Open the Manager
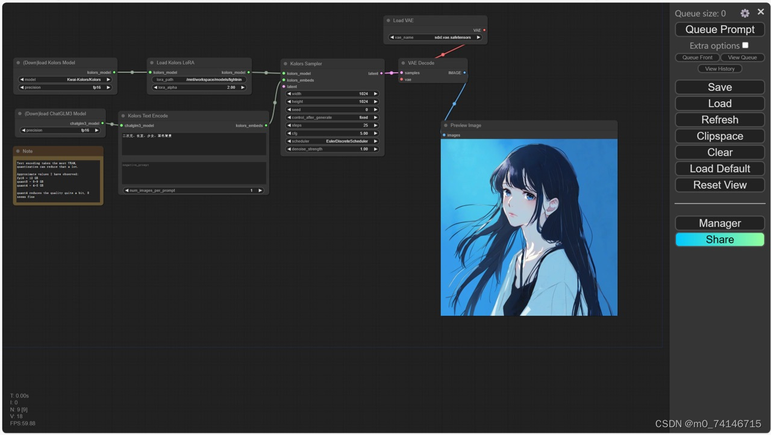Viewport: 771px width, 435px height. 720,223
